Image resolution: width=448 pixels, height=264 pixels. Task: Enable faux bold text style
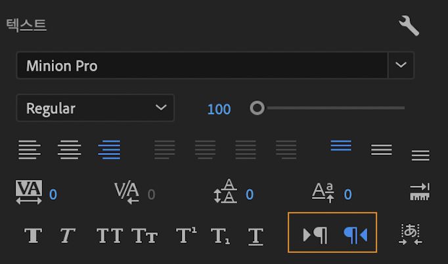(33, 235)
